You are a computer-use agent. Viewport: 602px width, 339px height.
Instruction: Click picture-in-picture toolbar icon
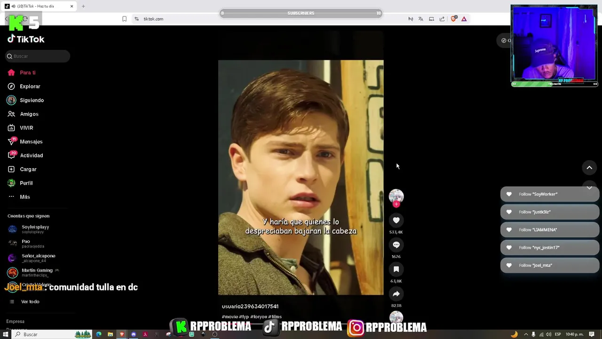pyautogui.click(x=431, y=19)
